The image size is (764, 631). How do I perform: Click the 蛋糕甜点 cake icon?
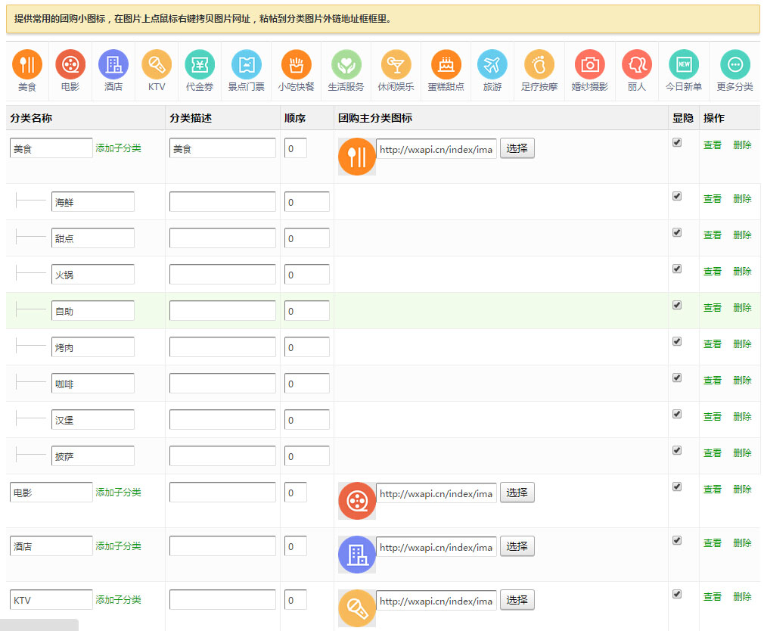pyautogui.click(x=446, y=64)
